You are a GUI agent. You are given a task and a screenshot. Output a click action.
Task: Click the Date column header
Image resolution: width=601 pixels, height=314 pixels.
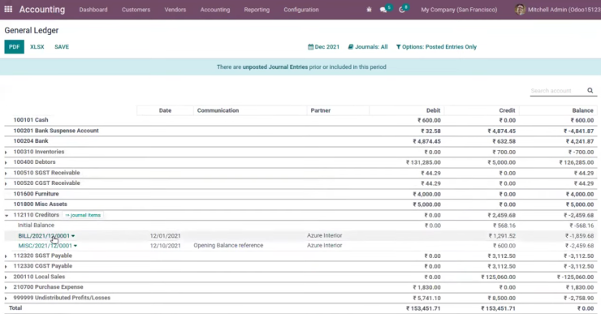coord(165,110)
